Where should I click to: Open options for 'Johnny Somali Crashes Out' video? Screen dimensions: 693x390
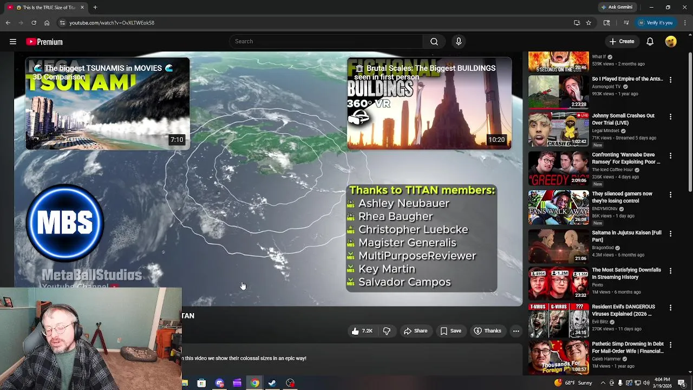pyautogui.click(x=670, y=116)
